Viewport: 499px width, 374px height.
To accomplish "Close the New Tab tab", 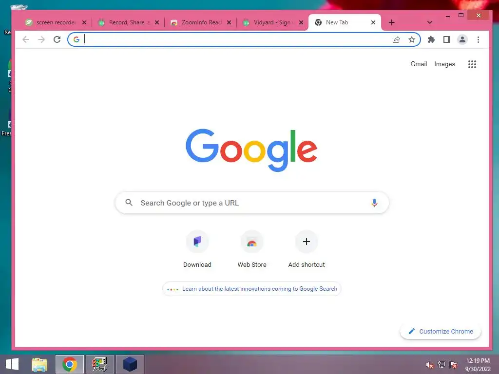I will pyautogui.click(x=373, y=22).
